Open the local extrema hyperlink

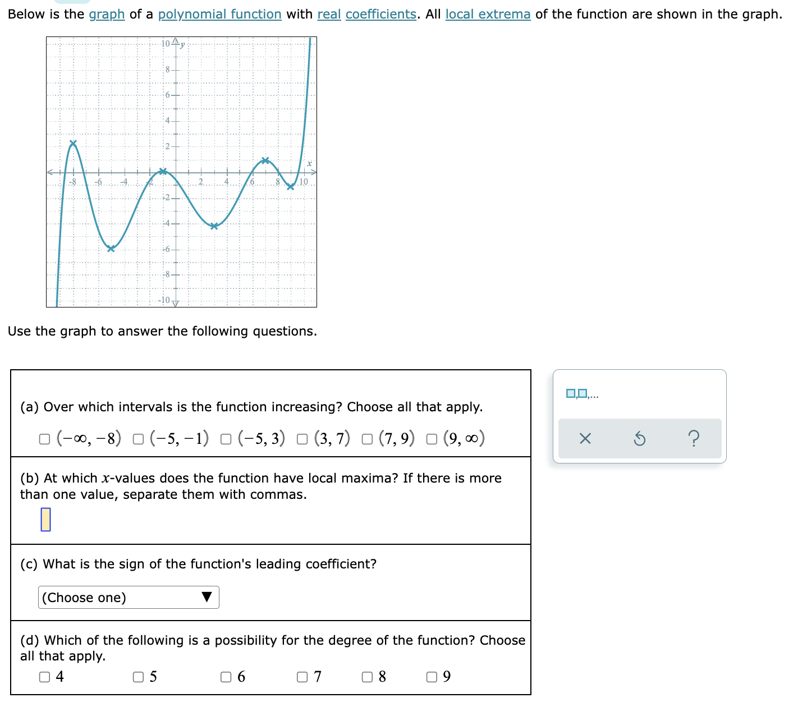click(487, 14)
